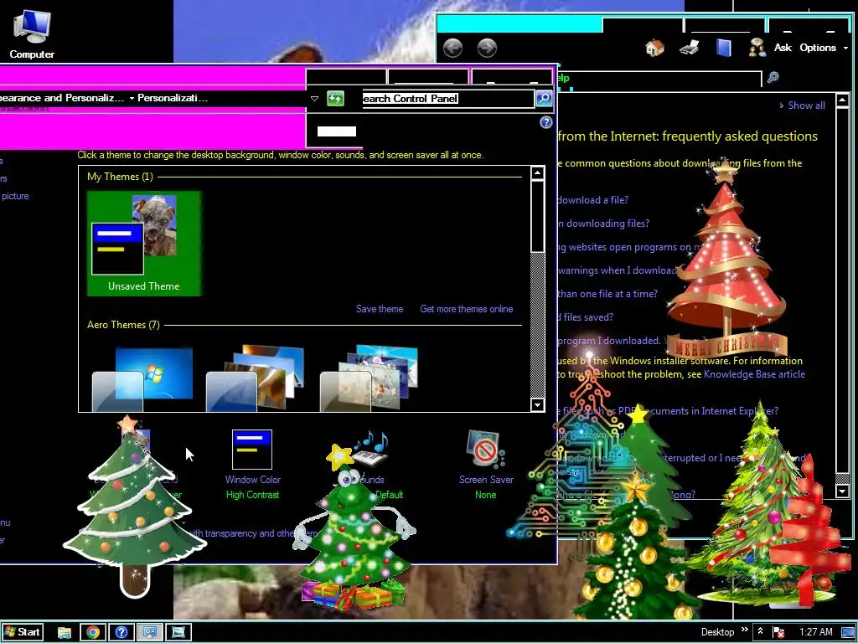858x643 pixels.
Task: Open the Computer desktop icon
Action: tap(32, 33)
